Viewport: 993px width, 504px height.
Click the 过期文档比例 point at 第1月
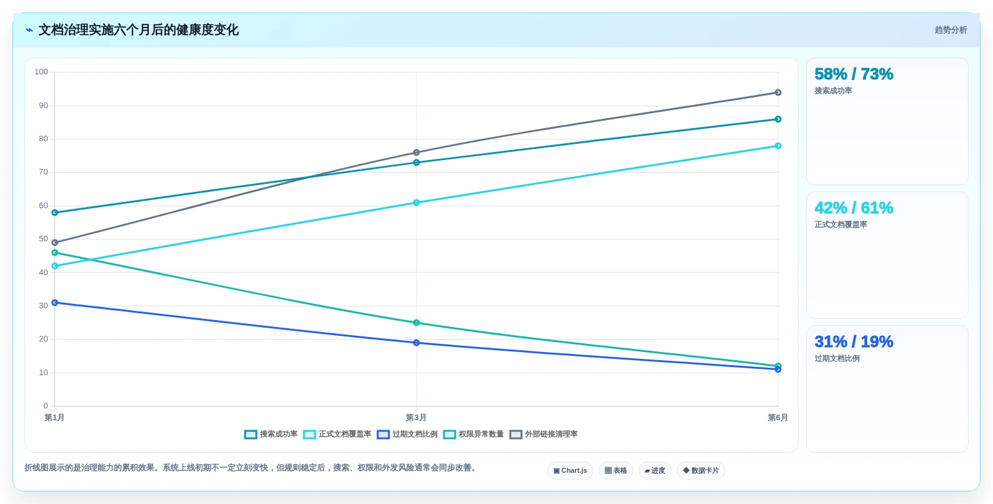(x=55, y=303)
